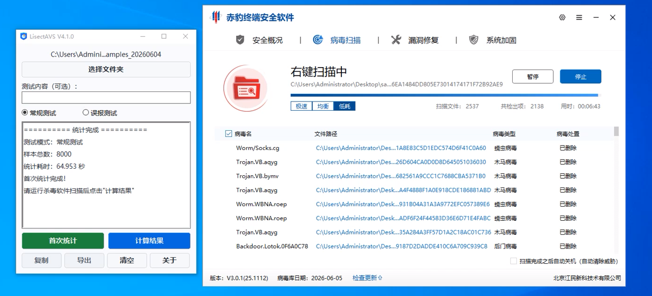Toggle the 病毒名 select-all checkbox
This screenshot has width=652, height=296.
[228, 134]
